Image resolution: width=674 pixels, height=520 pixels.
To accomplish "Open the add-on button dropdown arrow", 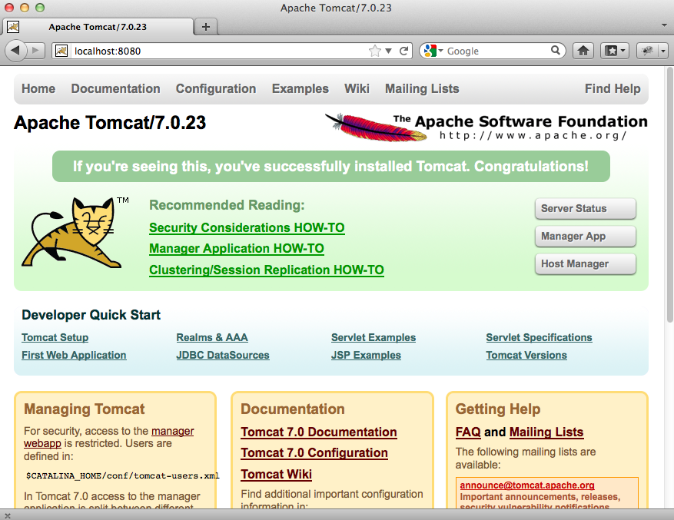I will pyautogui.click(x=663, y=51).
